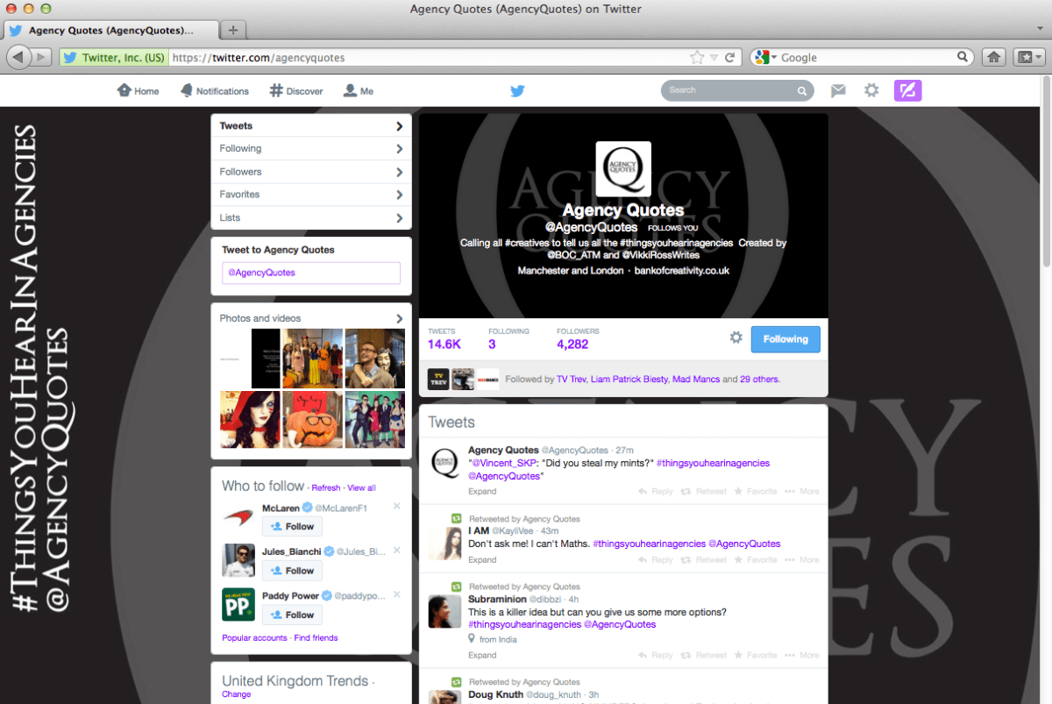Open the direct messages envelope icon

(838, 90)
